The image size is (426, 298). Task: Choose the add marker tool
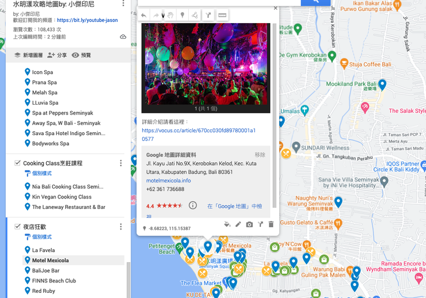coord(182,16)
